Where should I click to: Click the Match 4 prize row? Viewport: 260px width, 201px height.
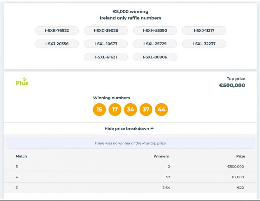tap(130, 177)
